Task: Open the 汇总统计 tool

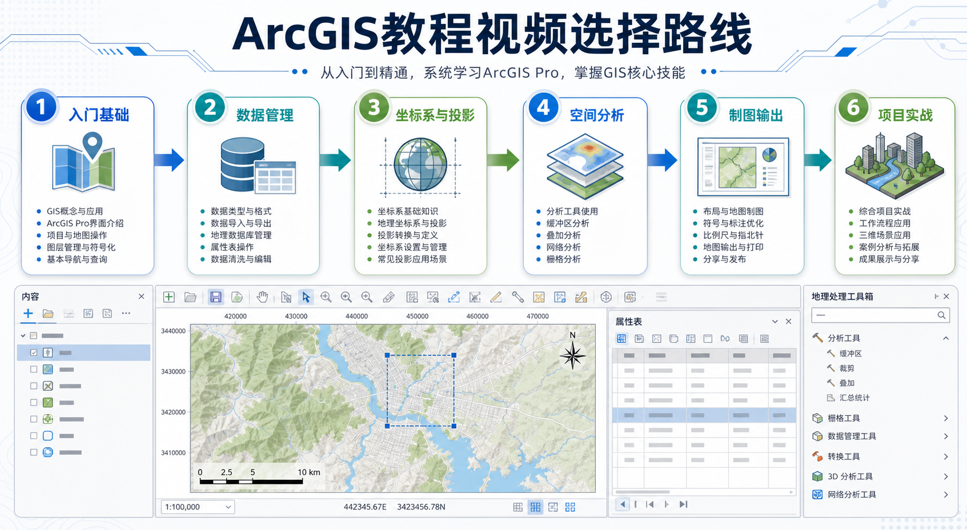Action: click(854, 398)
